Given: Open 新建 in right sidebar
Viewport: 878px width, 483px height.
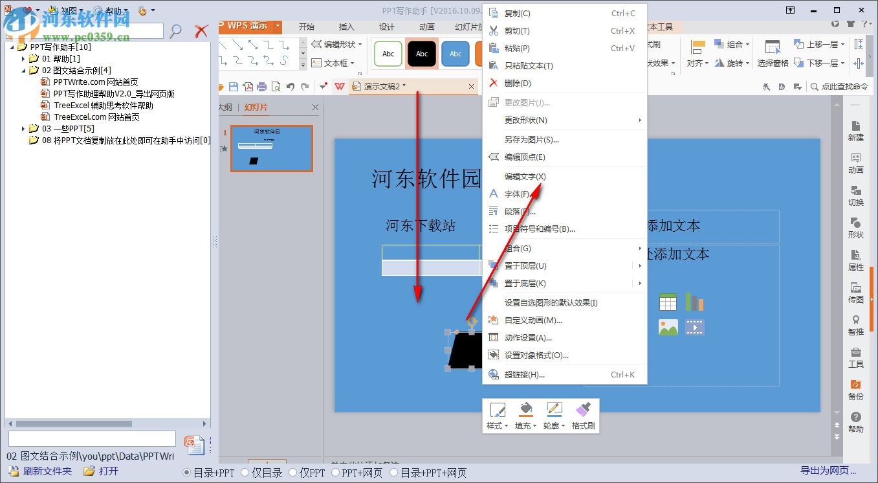Looking at the screenshot, I should tap(856, 130).
